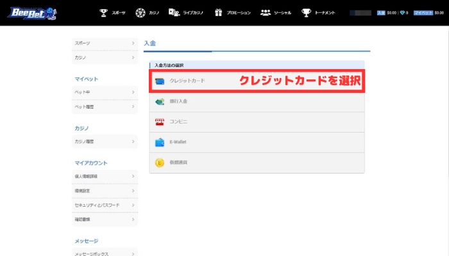Viewport: 449px width, 256px height.
Task: Open the カジノ row below スポーツ in sidebar
Action: click(105, 58)
